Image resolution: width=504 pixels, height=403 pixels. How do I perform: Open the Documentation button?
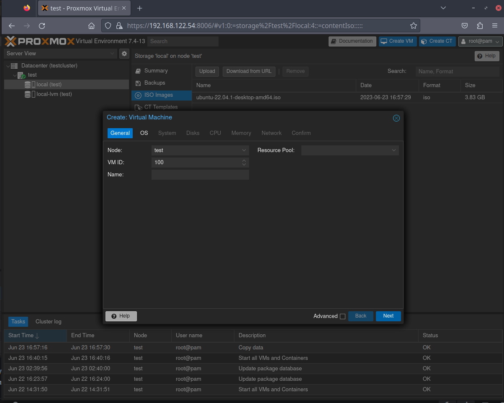[x=352, y=41]
